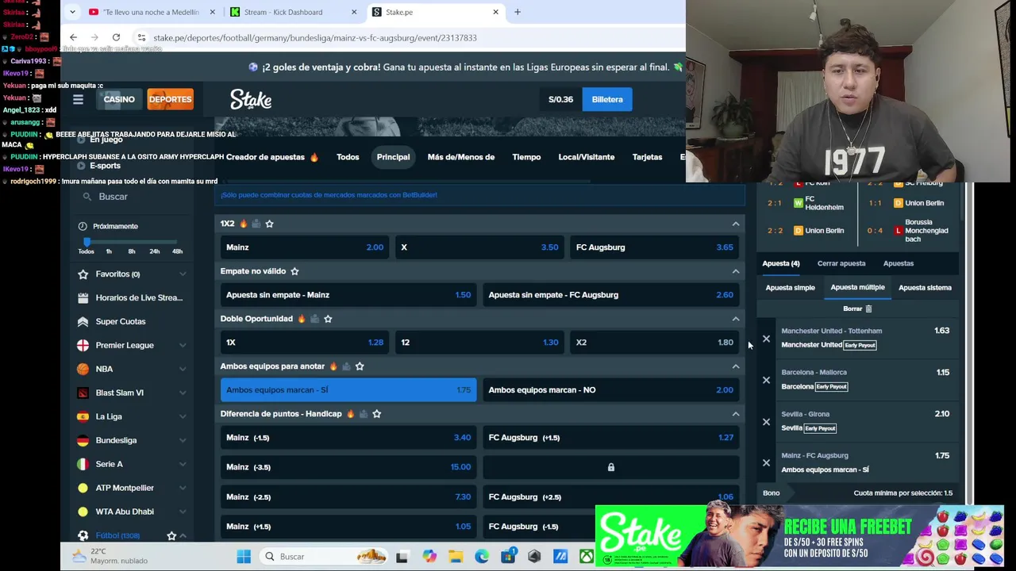Switch the bet slip to Apuesta simple
This screenshot has width=1016, height=571.
(x=790, y=288)
